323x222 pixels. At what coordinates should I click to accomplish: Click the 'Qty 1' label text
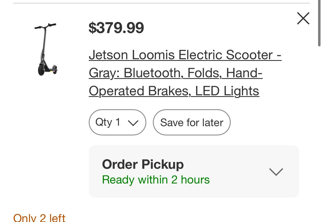pyautogui.click(x=108, y=122)
